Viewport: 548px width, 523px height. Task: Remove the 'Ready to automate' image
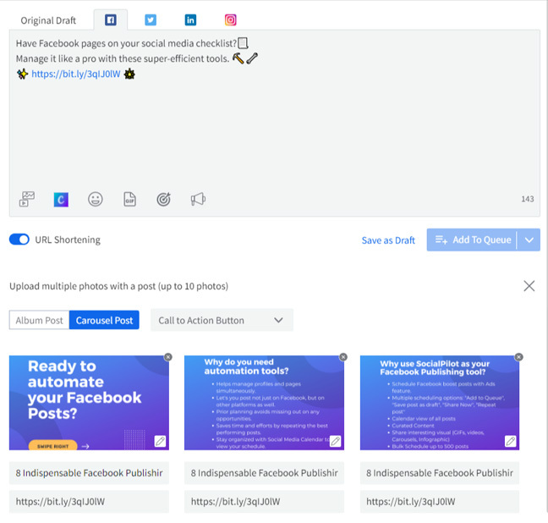pyautogui.click(x=168, y=357)
